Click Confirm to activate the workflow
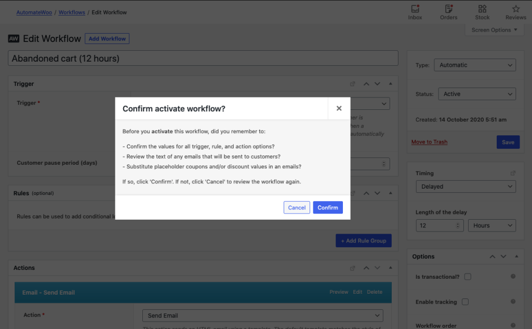532x329 pixels. tap(327, 207)
